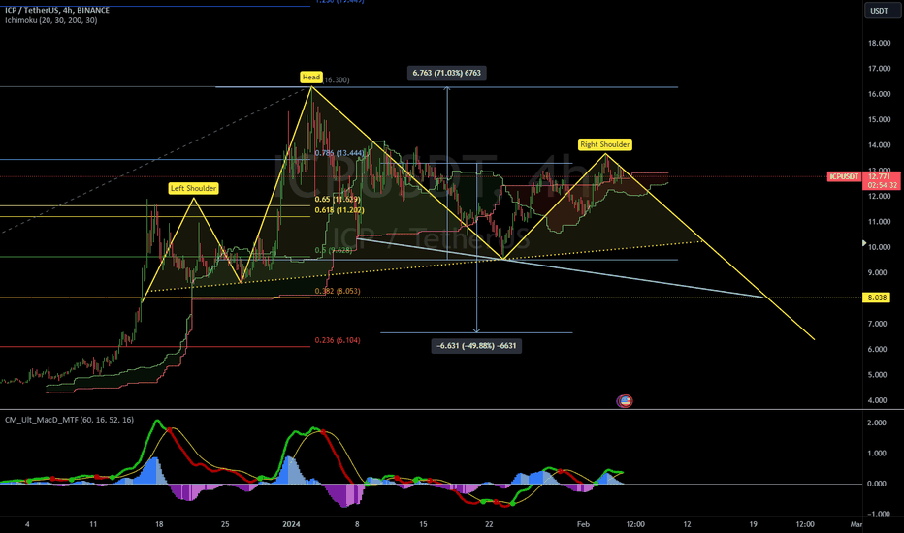The image size is (904, 533).
Task: Click 4.000 on the price axis
Action: pos(879,400)
